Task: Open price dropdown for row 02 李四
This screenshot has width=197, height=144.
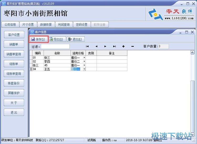Action: [x=84, y=61]
